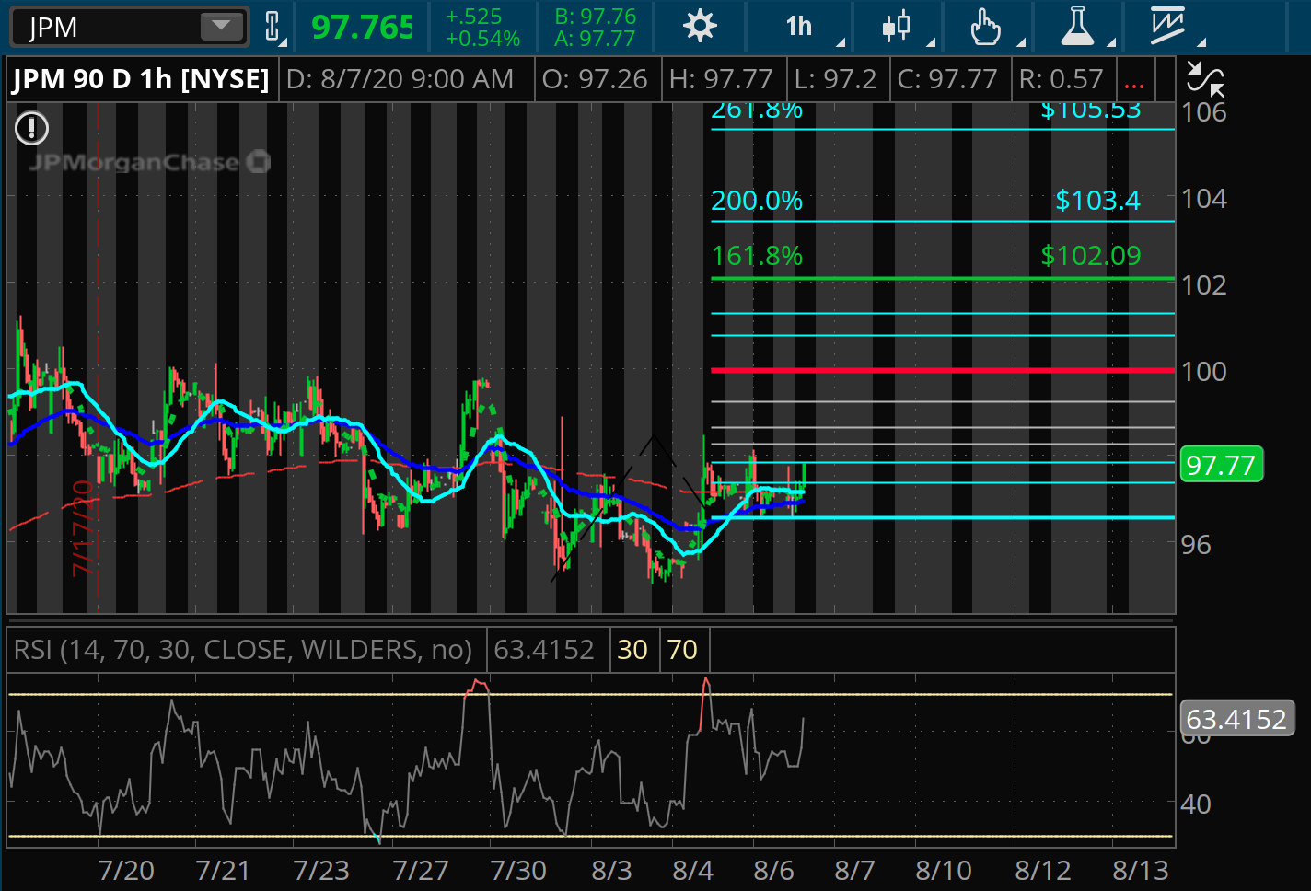
Task: Click the RSI value 63.4152 in header
Action: coord(544,650)
